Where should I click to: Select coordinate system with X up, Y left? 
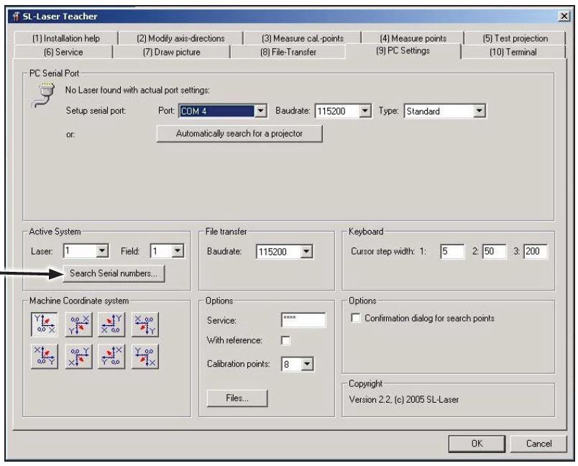tap(111, 357)
